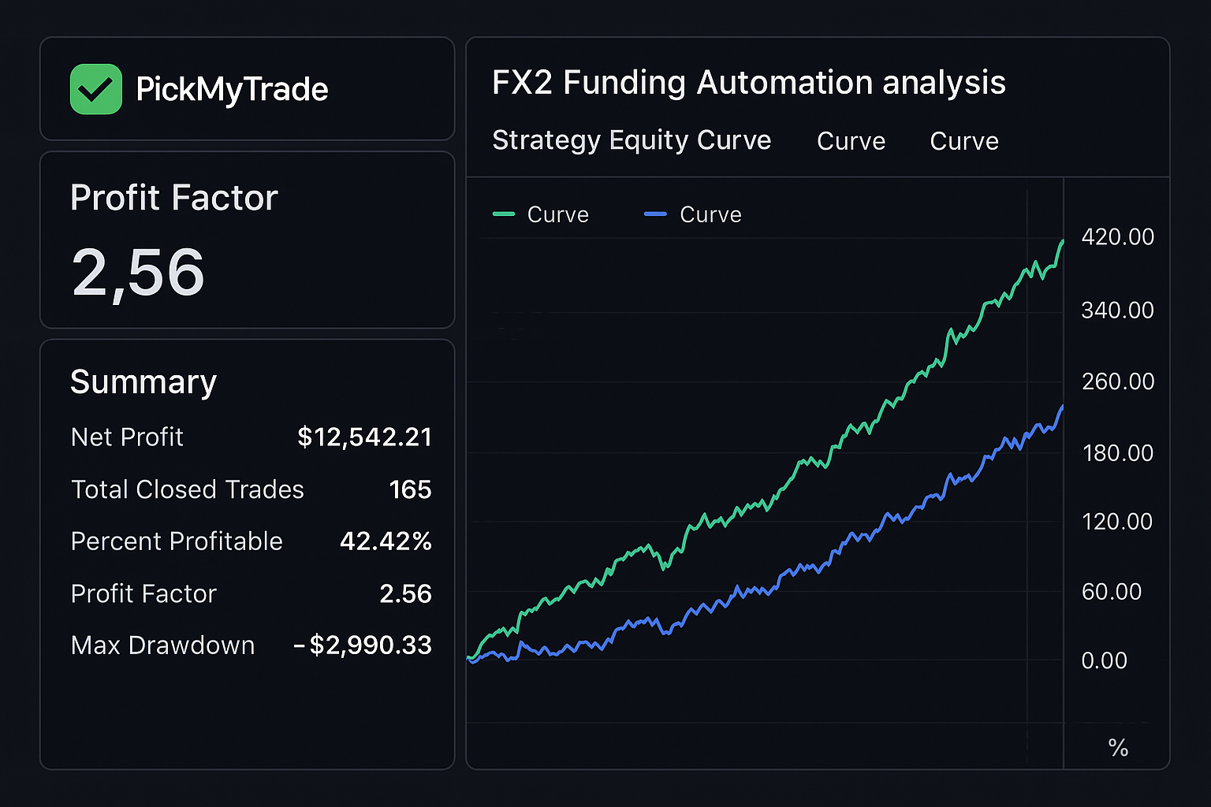
Task: Click the FX2 Funding Automation analysis title
Action: coord(749,83)
